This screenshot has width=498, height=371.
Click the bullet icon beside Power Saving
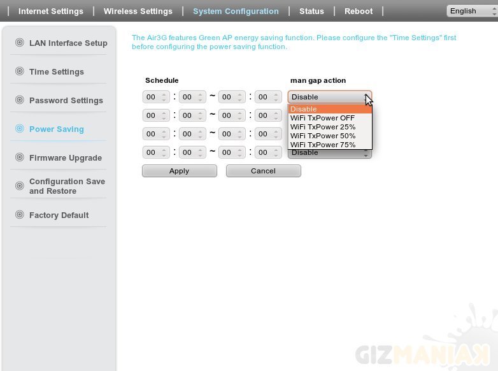point(19,129)
